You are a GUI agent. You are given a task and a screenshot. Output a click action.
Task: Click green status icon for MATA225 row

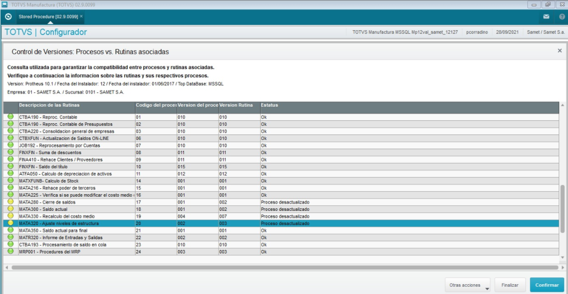[x=10, y=195]
